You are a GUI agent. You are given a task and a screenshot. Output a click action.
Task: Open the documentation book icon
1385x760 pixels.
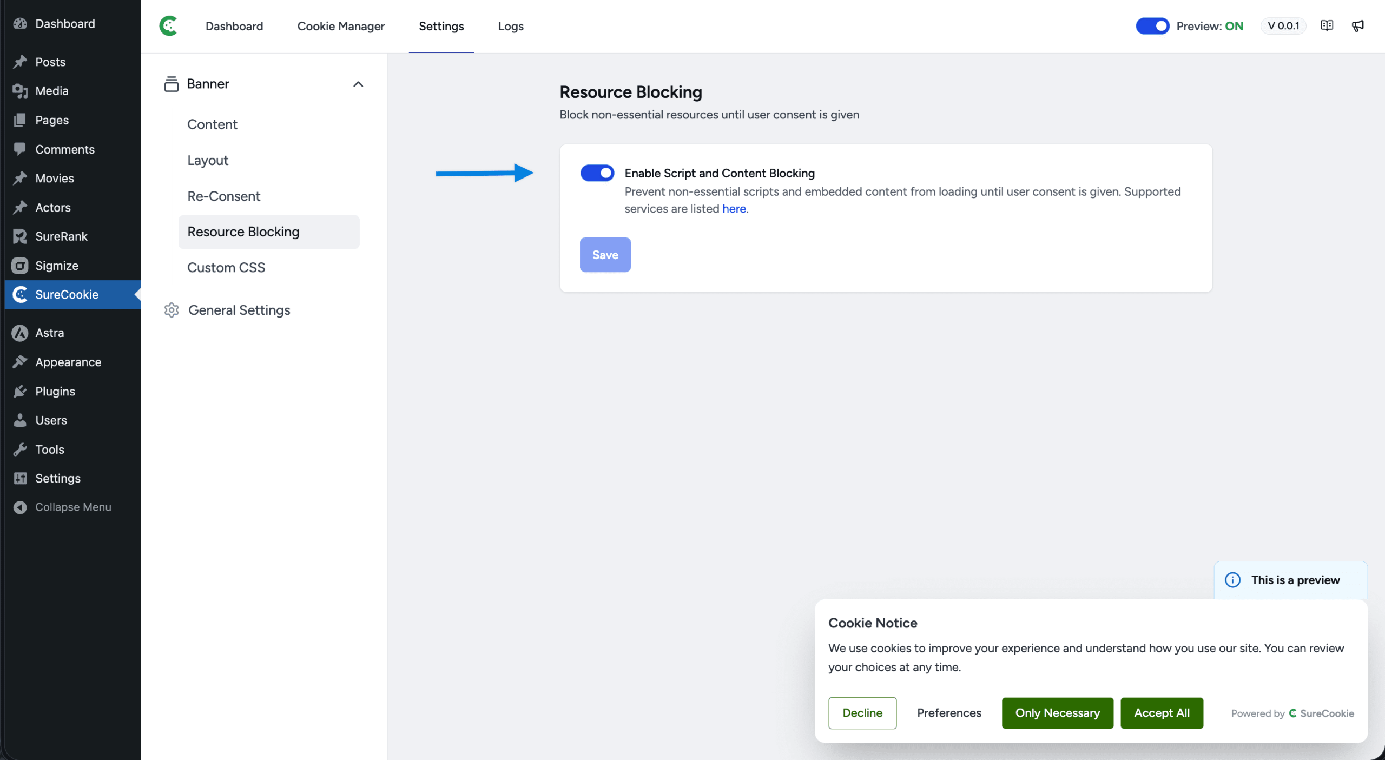click(1327, 25)
